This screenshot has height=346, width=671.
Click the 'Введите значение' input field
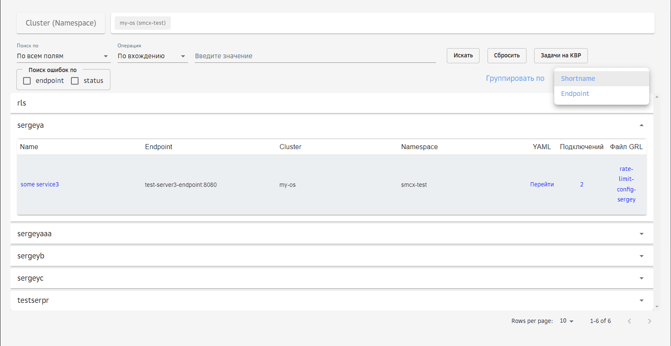point(315,56)
